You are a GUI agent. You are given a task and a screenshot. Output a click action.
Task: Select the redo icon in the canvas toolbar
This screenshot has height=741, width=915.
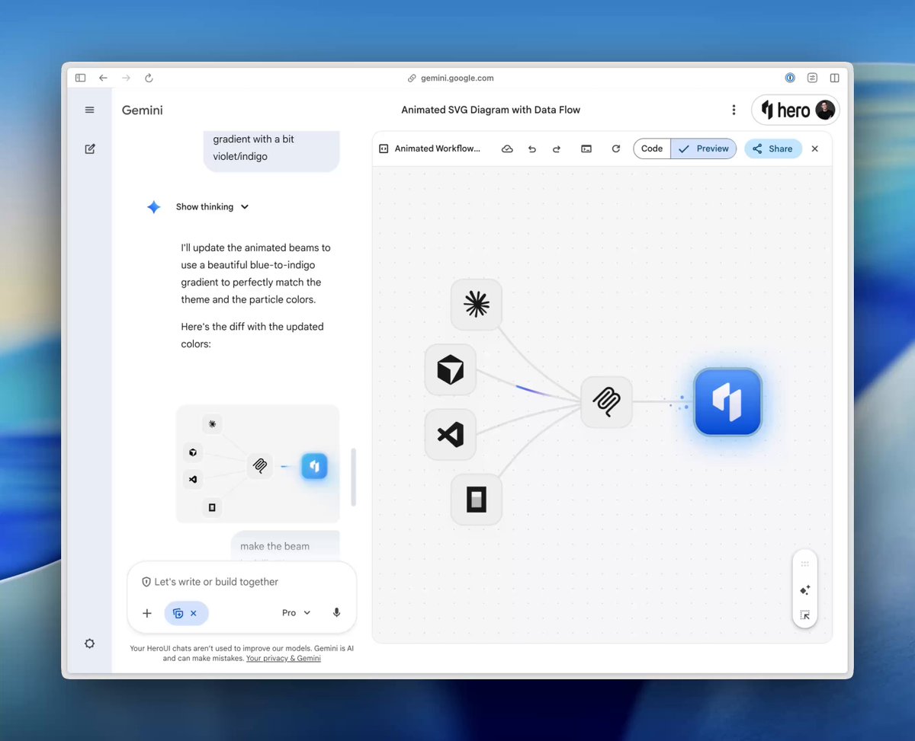coord(557,149)
